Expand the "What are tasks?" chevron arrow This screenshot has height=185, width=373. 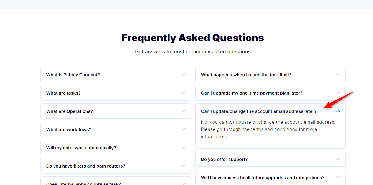[184, 93]
